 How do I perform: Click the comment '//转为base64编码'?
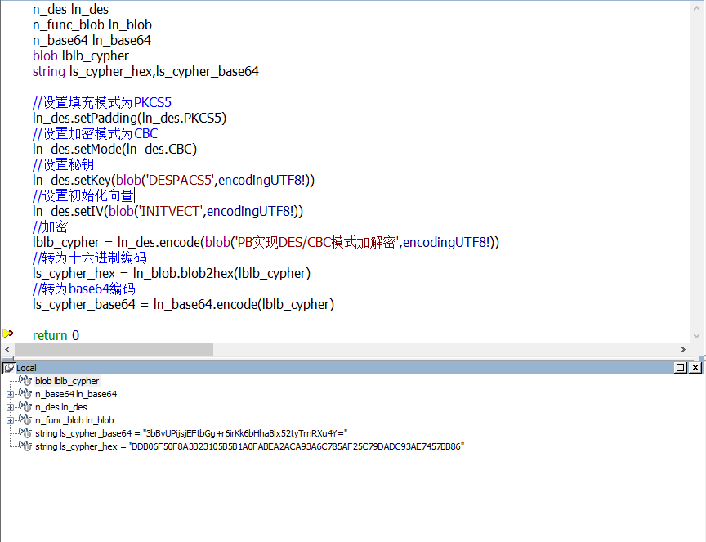click(83, 289)
